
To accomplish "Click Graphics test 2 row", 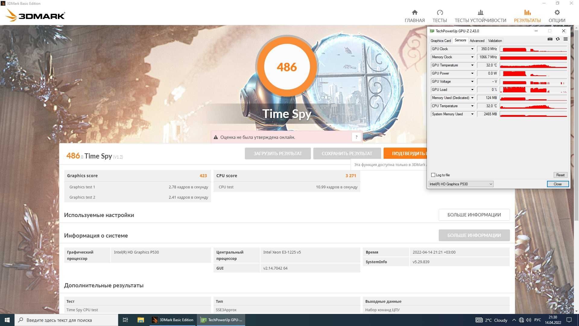I will tap(138, 197).
